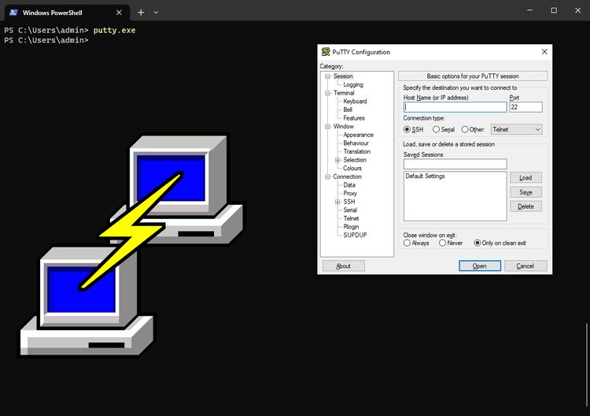Select Proxy under Connection category
Screen dimensions: 590x416
point(350,193)
